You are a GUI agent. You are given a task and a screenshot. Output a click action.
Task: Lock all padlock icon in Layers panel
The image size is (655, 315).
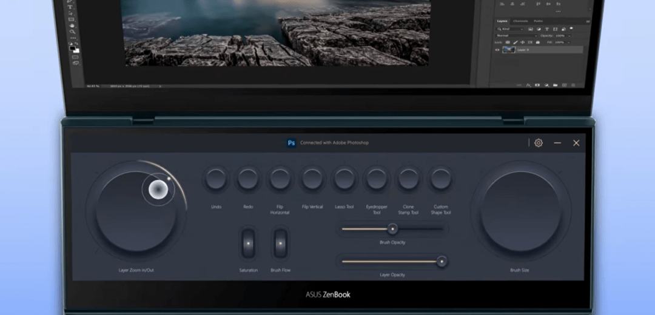click(537, 42)
